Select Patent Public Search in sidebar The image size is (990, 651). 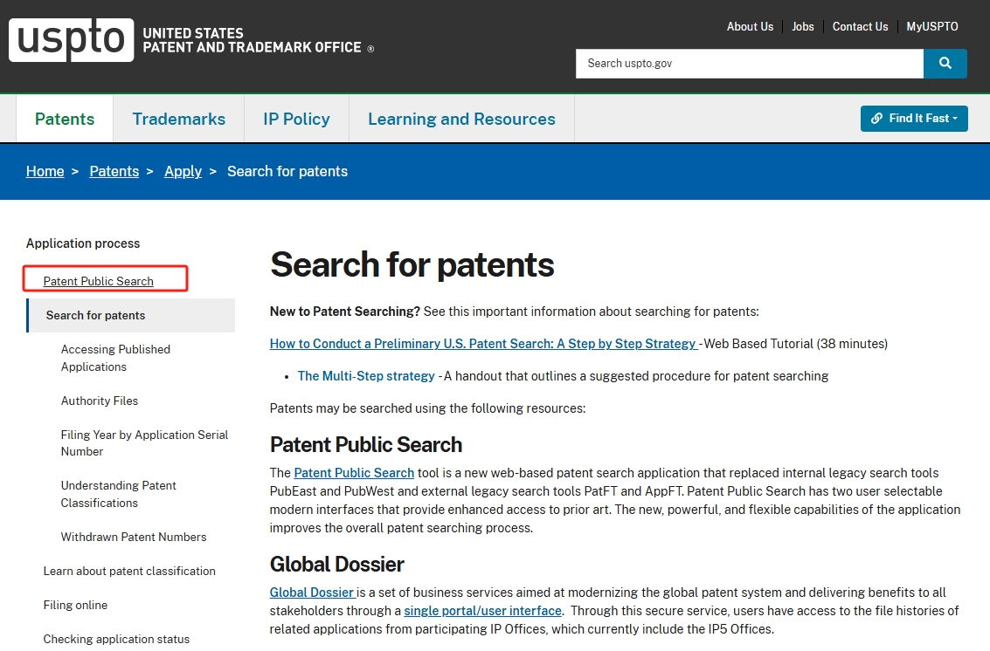pos(99,281)
